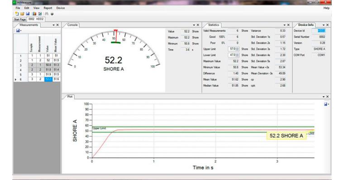This screenshot has width=344, height=180.
Task: Click the save icon in Plot panel
Action: pyautogui.click(x=325, y=104)
